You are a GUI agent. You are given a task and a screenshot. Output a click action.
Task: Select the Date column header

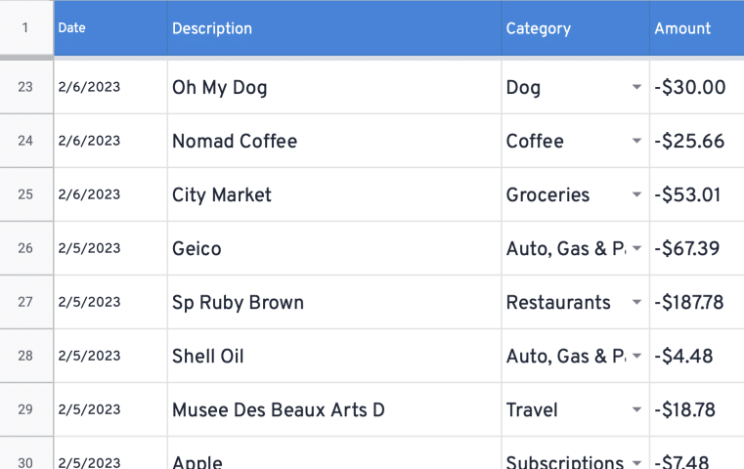110,28
